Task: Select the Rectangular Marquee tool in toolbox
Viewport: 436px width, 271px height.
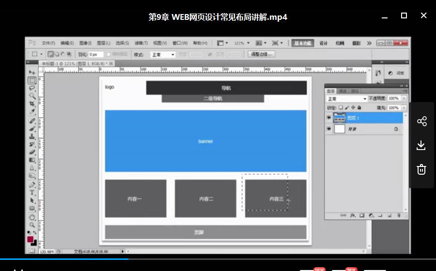Action: (32, 80)
